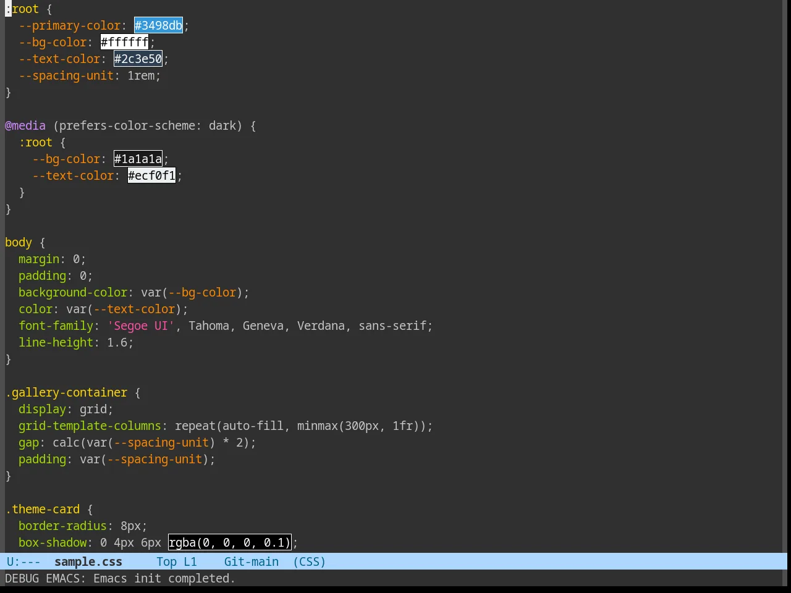Place cursor on --spacing-unit declaration name

[x=66, y=75]
